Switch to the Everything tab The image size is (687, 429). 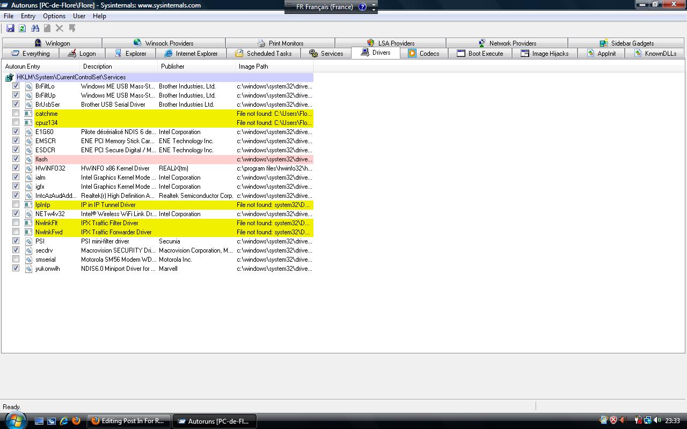31,54
